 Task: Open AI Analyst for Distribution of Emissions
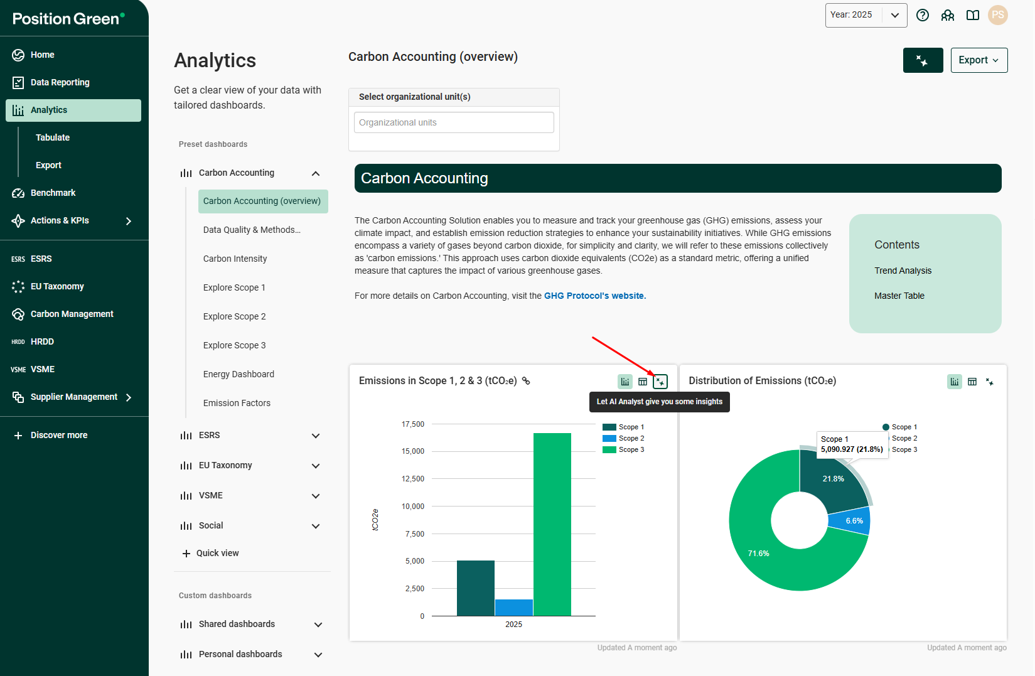tap(990, 381)
